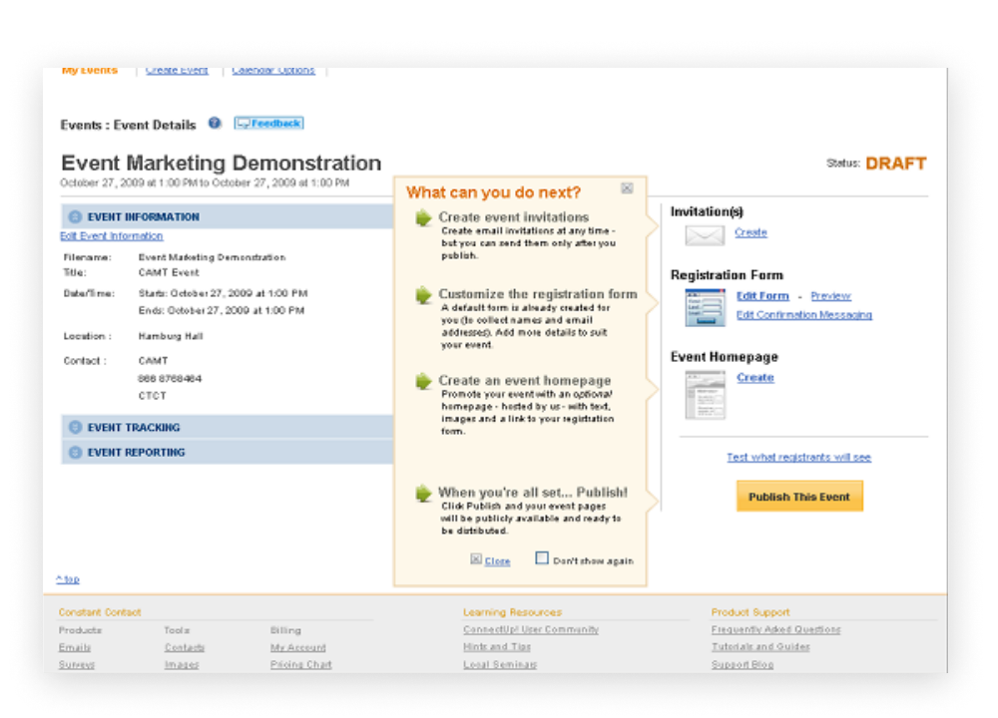Click the 'Hamburg Hall' location value
Image resolution: width=998 pixels, height=718 pixels.
tap(171, 336)
